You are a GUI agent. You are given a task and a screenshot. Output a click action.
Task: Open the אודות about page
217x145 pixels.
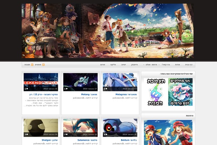(x=178, y=65)
